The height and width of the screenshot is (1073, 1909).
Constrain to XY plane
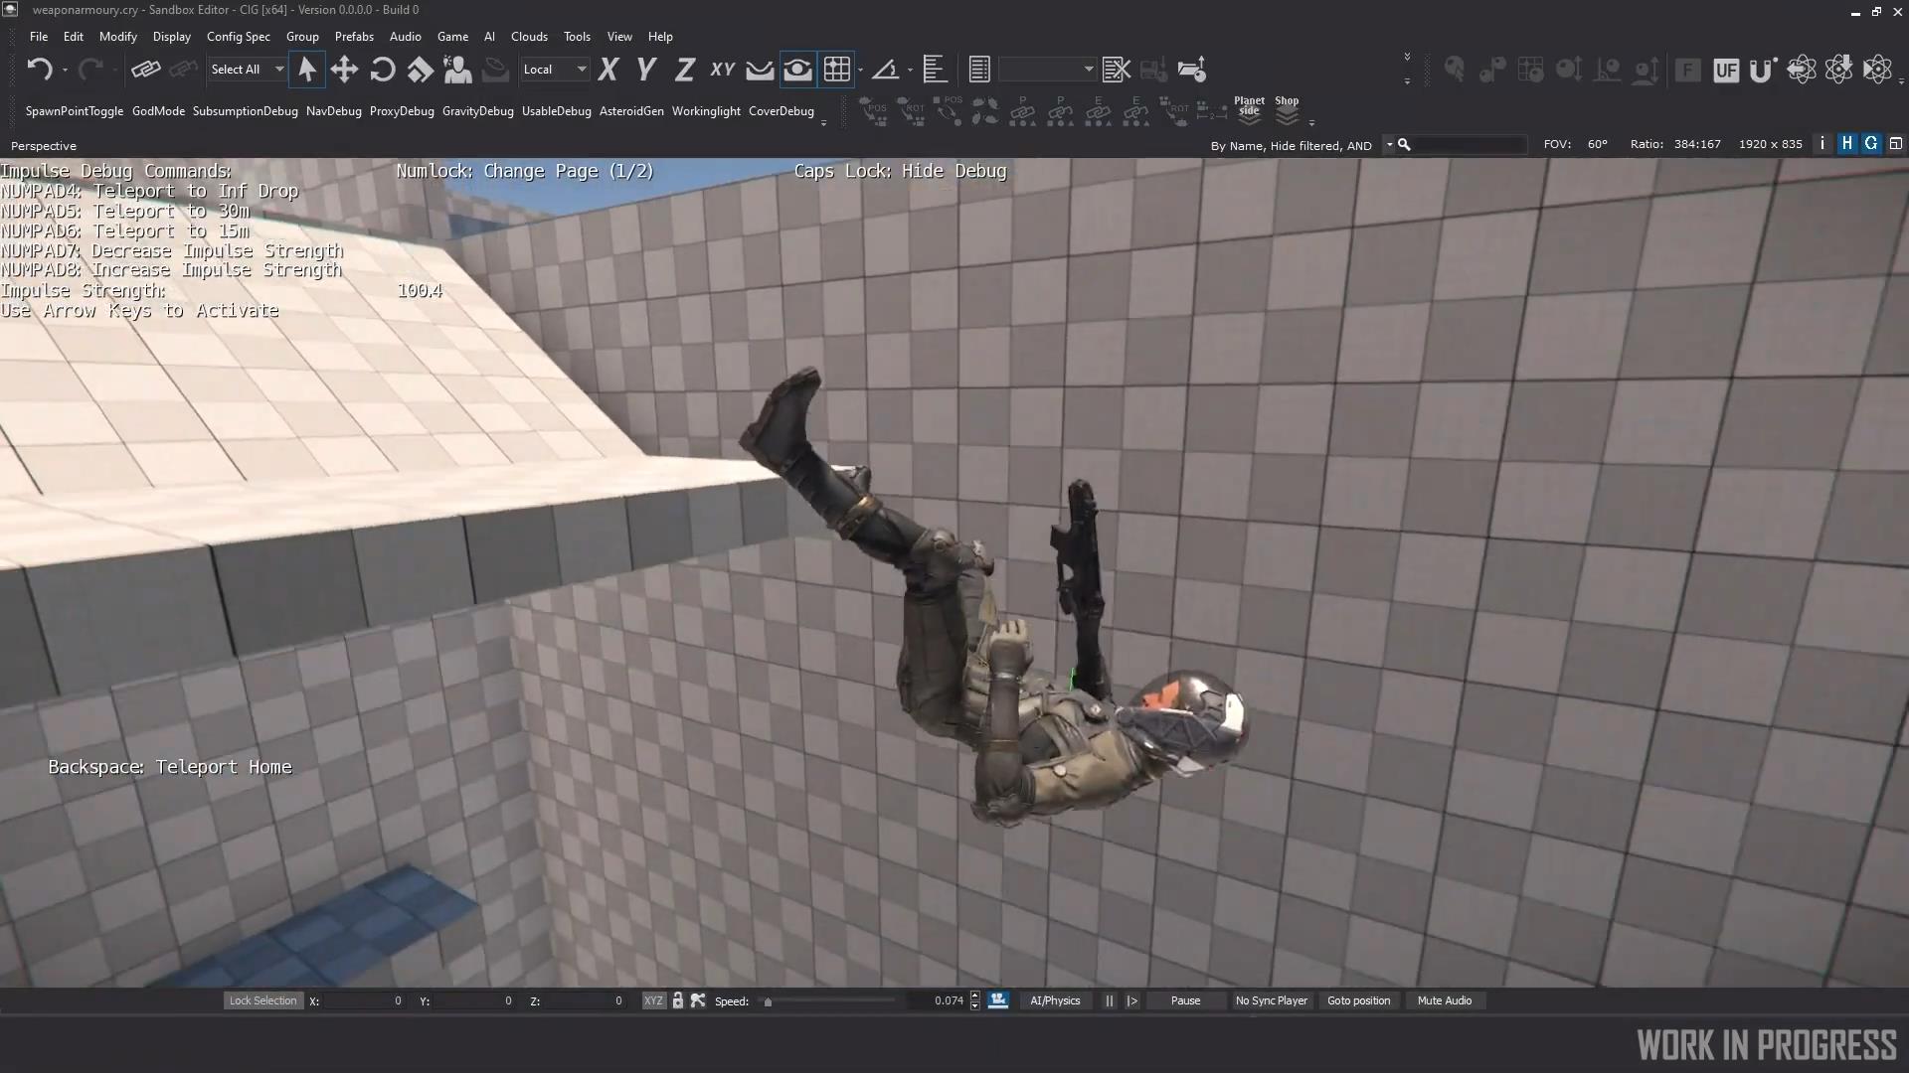[723, 70]
